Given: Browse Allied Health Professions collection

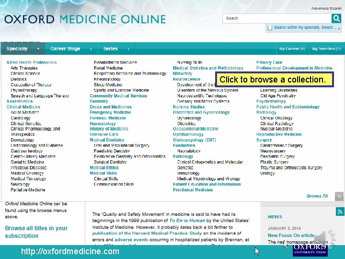Looking at the screenshot, I should click(32, 62).
